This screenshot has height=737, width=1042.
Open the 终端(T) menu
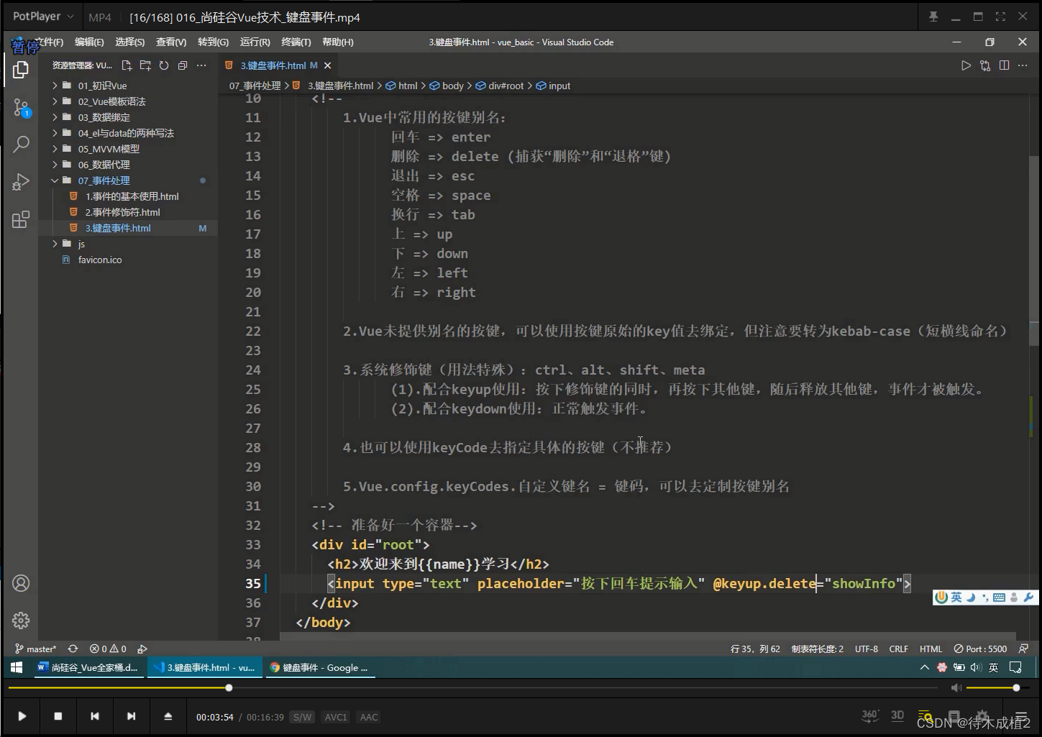point(296,42)
